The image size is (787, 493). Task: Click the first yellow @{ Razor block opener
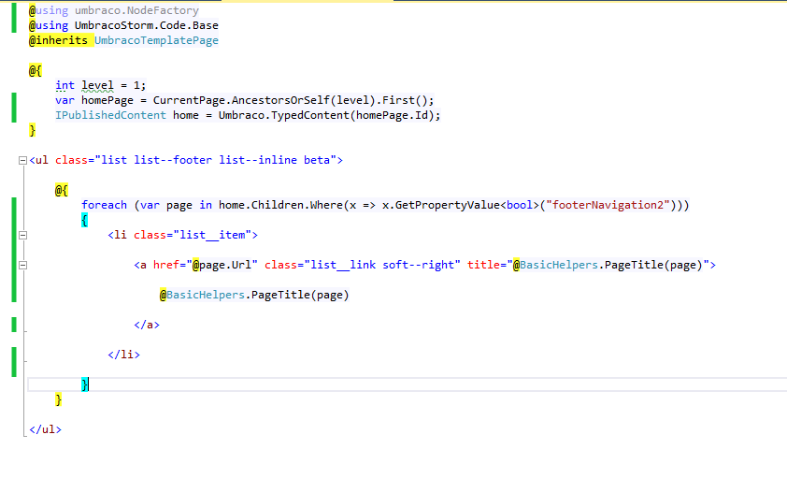tap(36, 70)
